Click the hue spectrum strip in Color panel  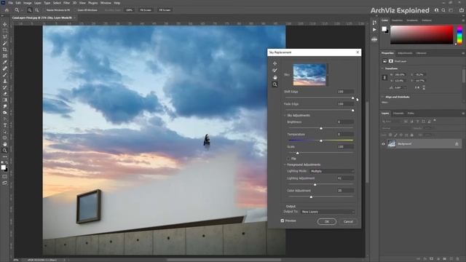[x=459, y=35]
